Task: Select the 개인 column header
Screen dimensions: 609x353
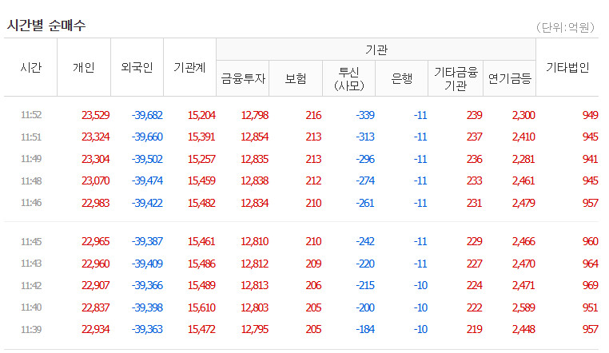Action: coord(84,68)
